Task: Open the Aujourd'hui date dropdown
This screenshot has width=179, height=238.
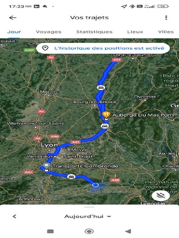Action: 88,217
